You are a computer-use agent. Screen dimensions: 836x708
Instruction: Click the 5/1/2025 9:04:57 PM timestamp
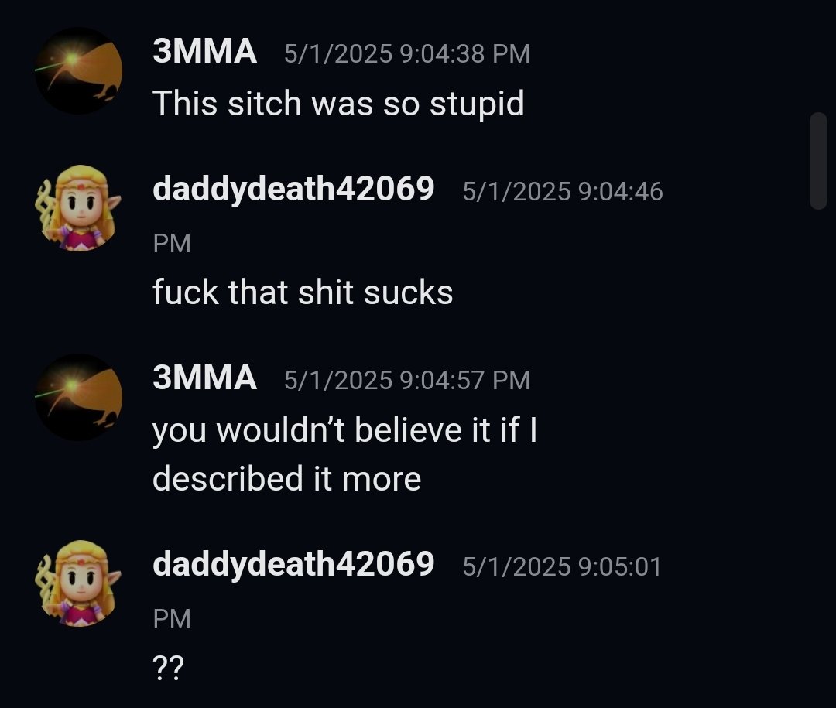coord(407,380)
